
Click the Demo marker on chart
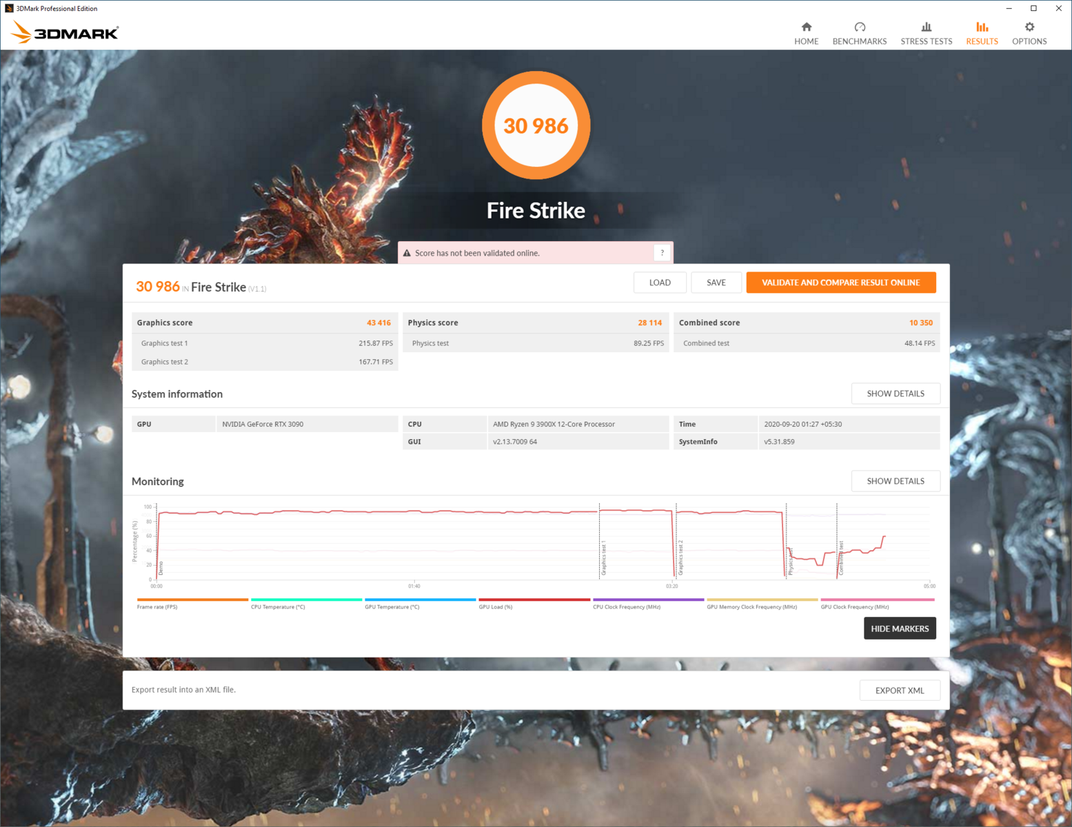point(161,569)
